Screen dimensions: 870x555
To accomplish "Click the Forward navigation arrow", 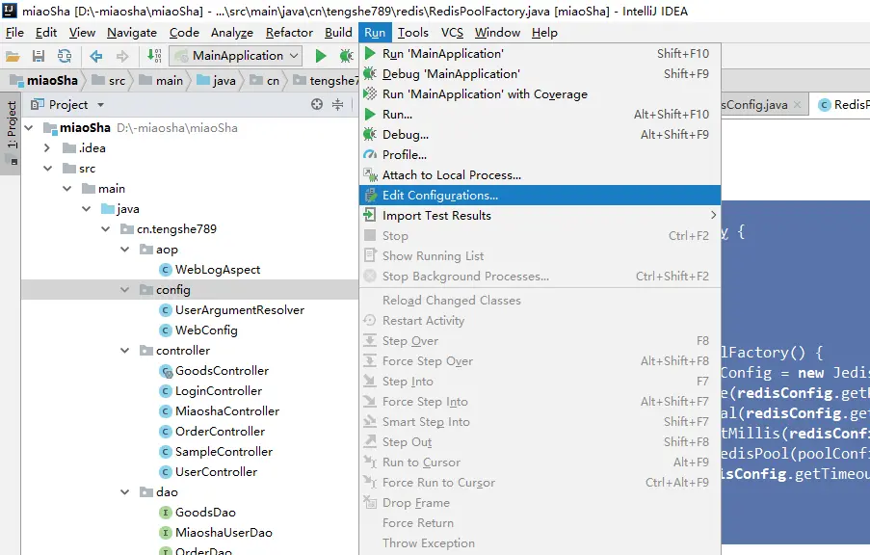I will 122,56.
